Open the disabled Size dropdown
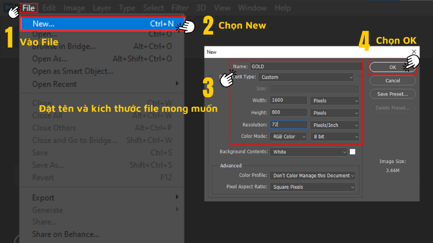 click(x=314, y=89)
